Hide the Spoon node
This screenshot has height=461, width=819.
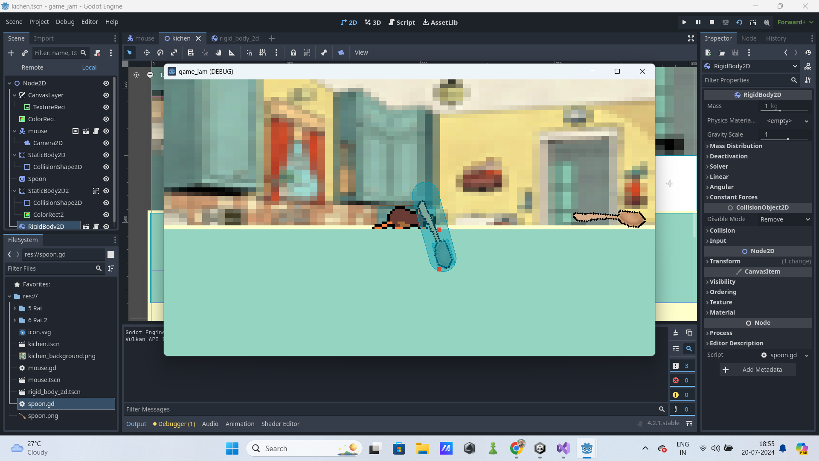106,179
